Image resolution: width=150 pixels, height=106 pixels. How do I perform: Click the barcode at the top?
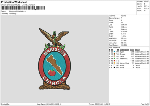(23, 8)
